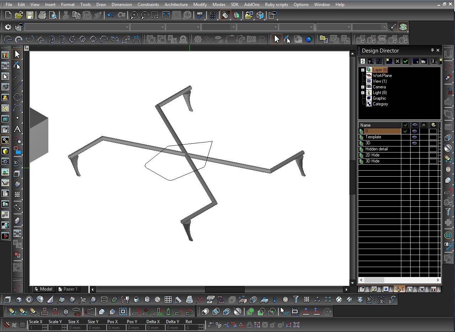Toggle visibility eye of layer 0
This screenshot has height=332, width=455.
point(414,131)
